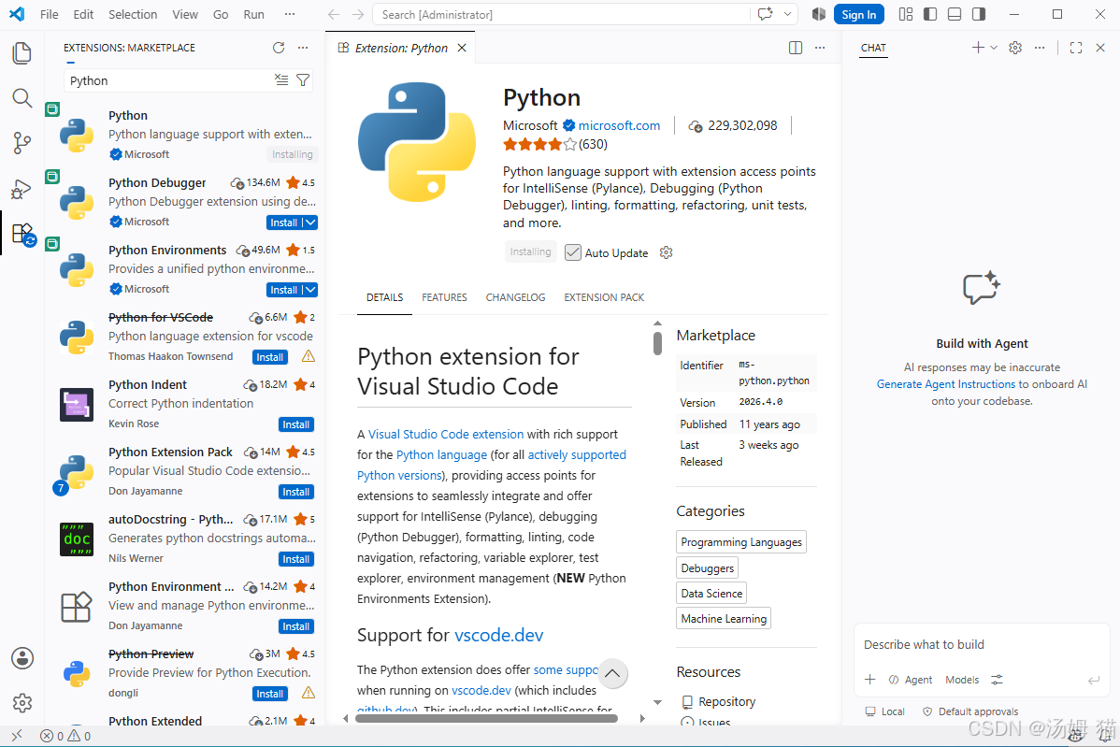
Task: Open the Run menu
Action: point(253,14)
